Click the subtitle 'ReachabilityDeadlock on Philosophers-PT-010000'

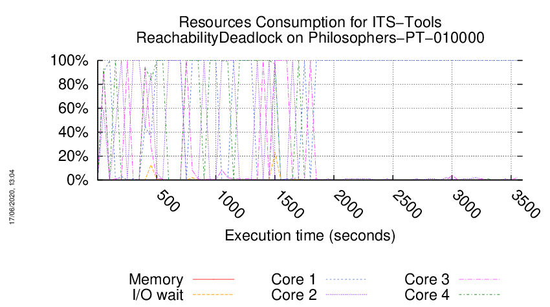(x=310, y=38)
